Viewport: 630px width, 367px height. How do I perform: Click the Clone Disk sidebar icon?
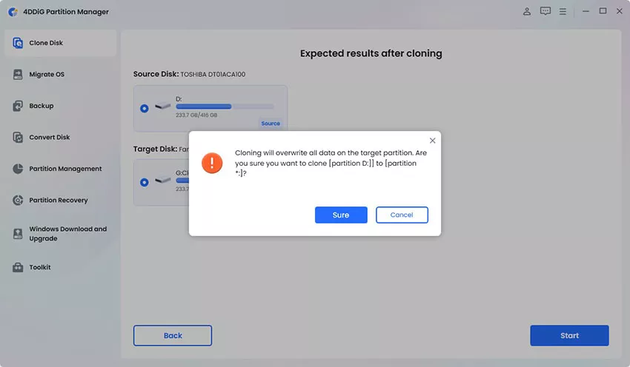18,43
